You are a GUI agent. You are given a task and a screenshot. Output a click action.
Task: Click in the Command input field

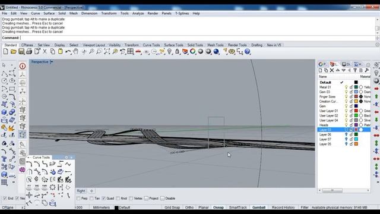198,38
